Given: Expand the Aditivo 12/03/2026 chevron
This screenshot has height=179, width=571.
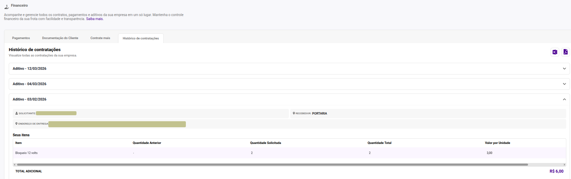Looking at the screenshot, I should [x=564, y=68].
